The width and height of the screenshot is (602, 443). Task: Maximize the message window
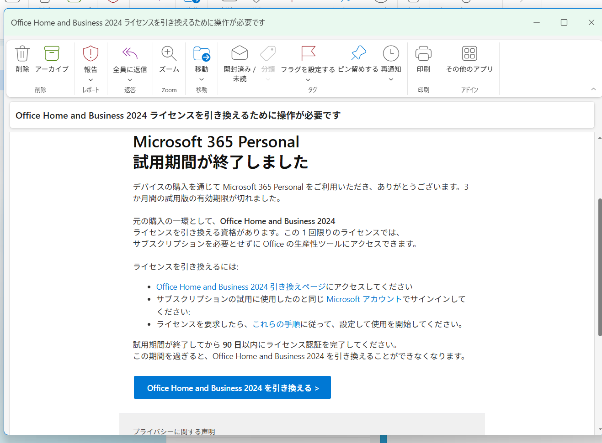tap(564, 22)
